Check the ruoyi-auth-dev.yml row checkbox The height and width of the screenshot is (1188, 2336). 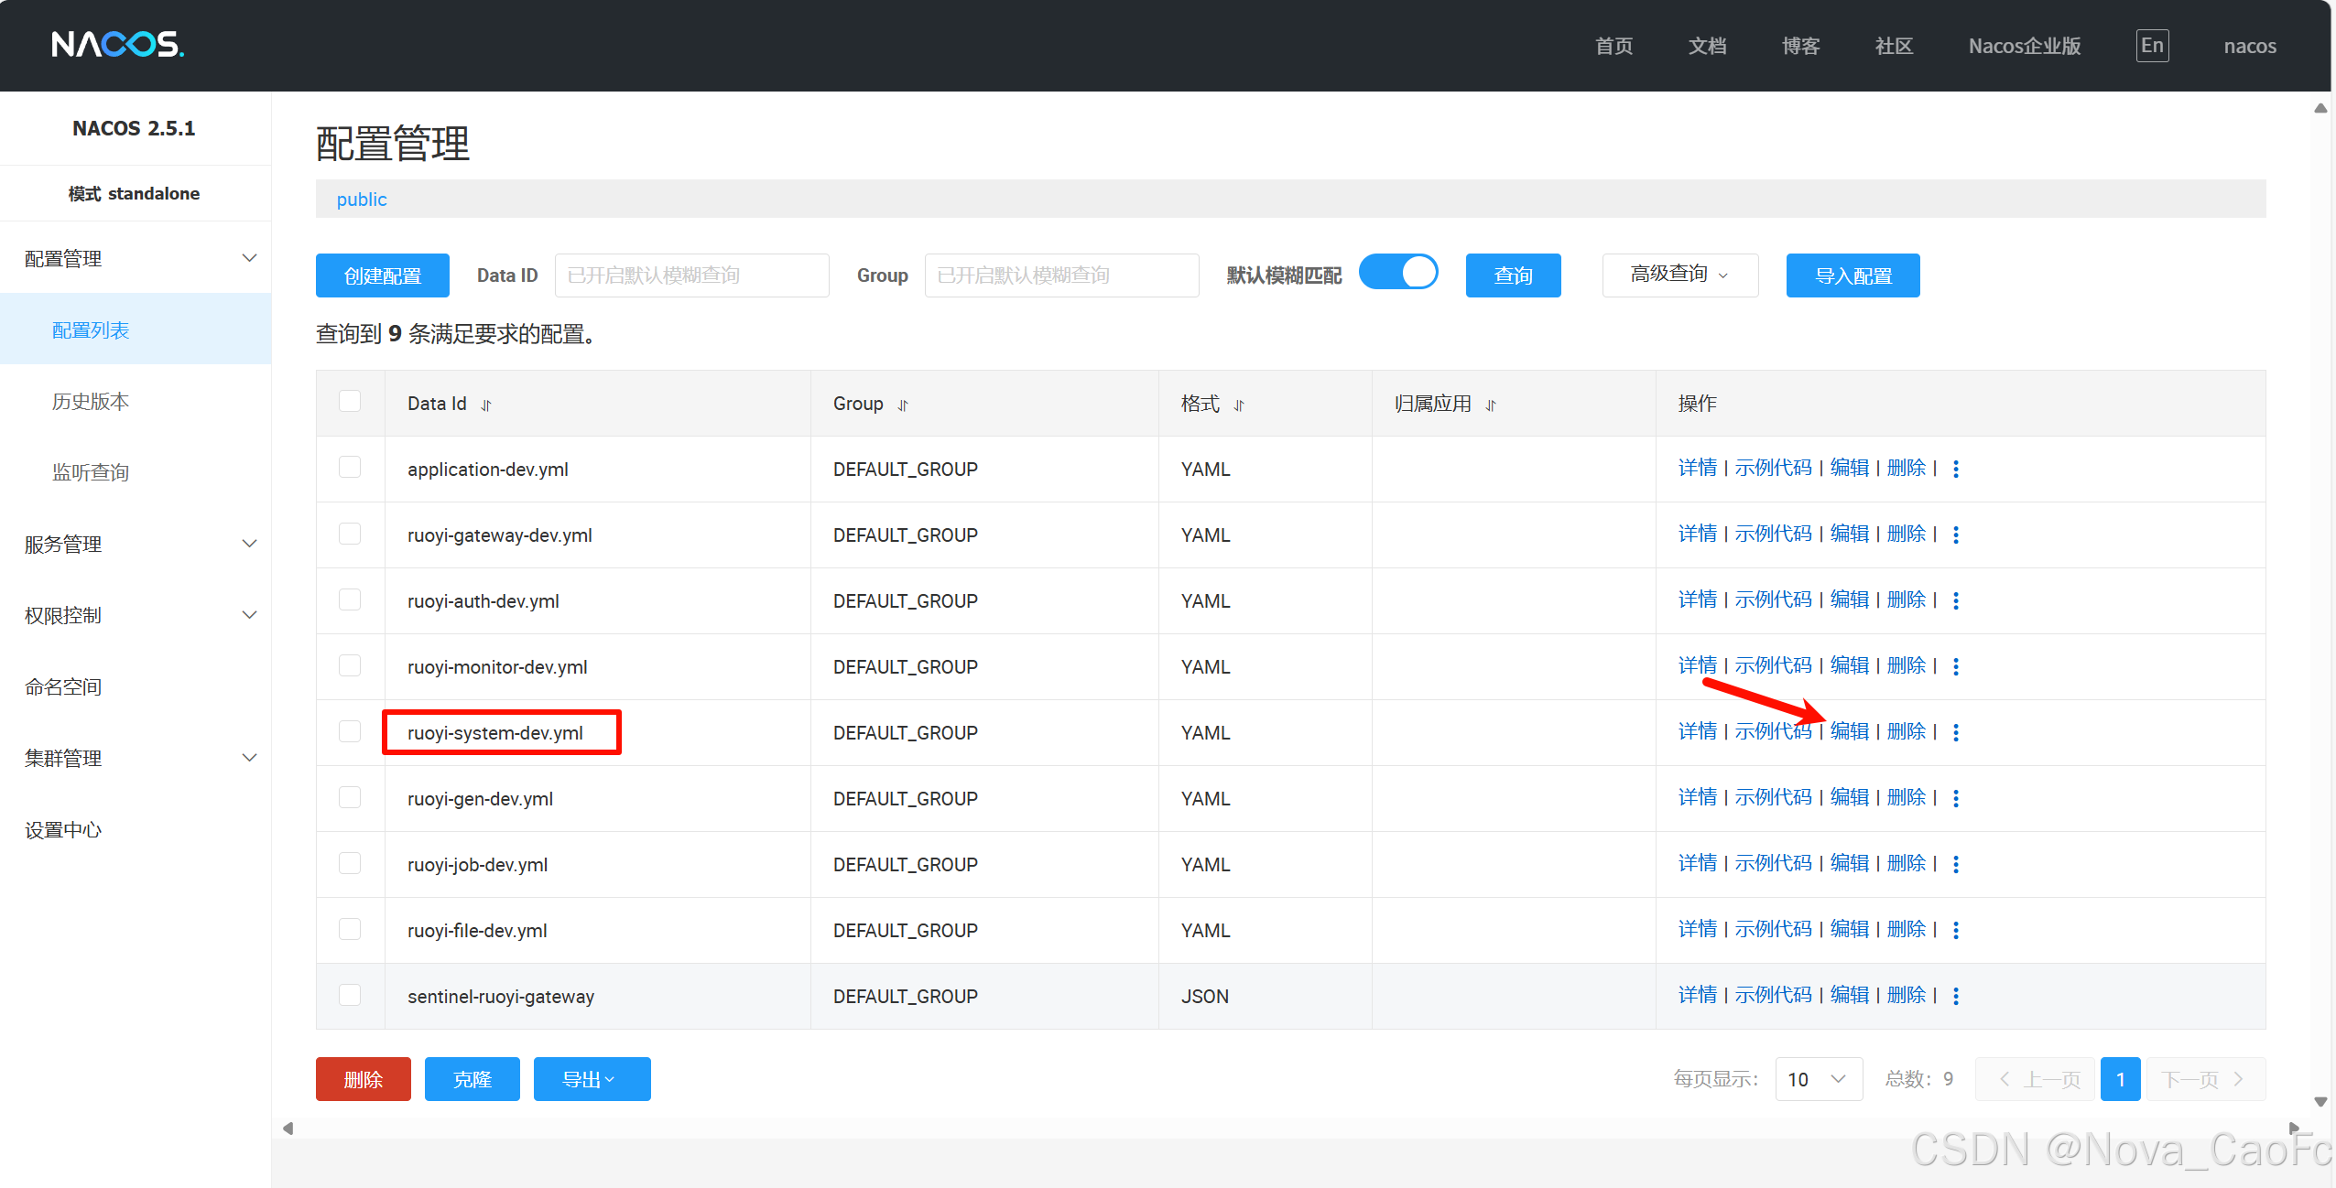coord(350,599)
